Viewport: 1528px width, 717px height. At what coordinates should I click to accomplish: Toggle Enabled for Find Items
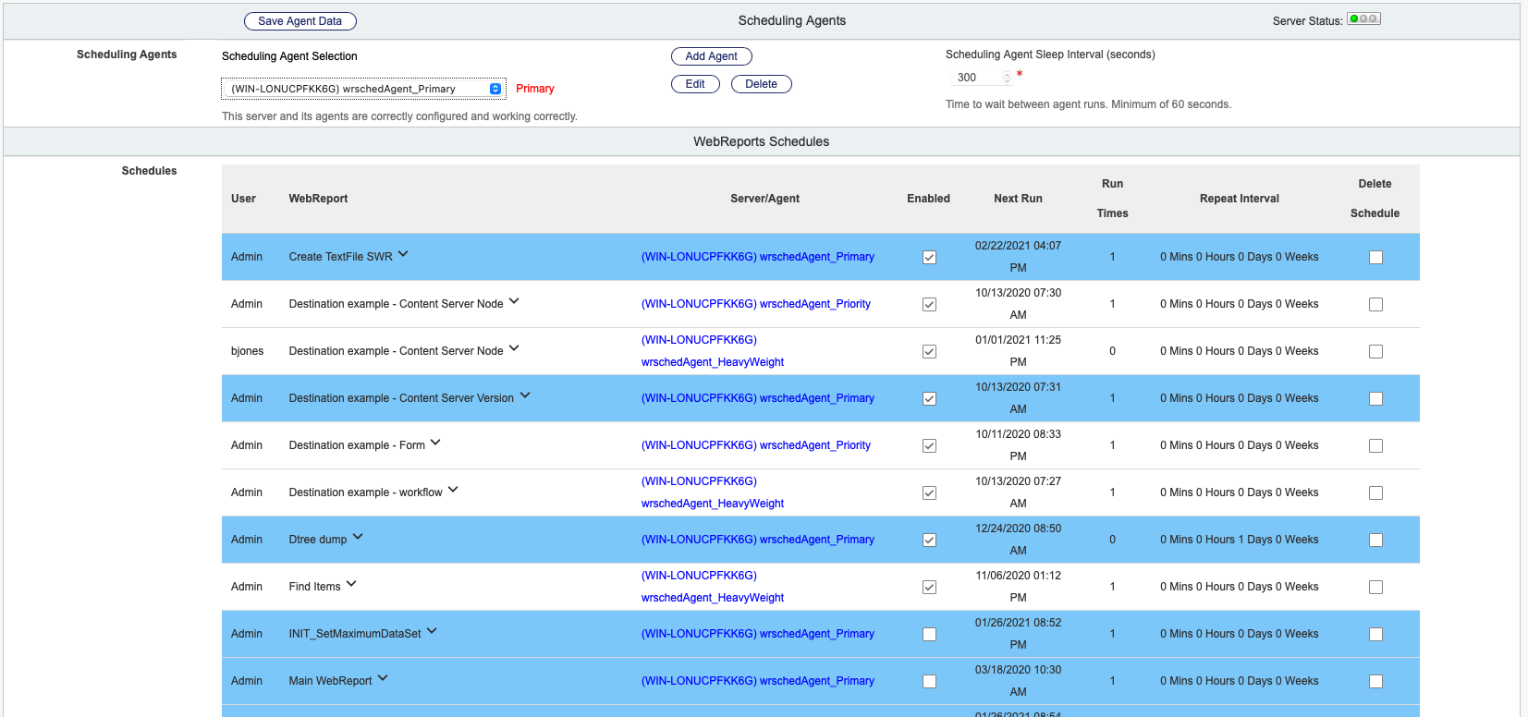pos(929,588)
